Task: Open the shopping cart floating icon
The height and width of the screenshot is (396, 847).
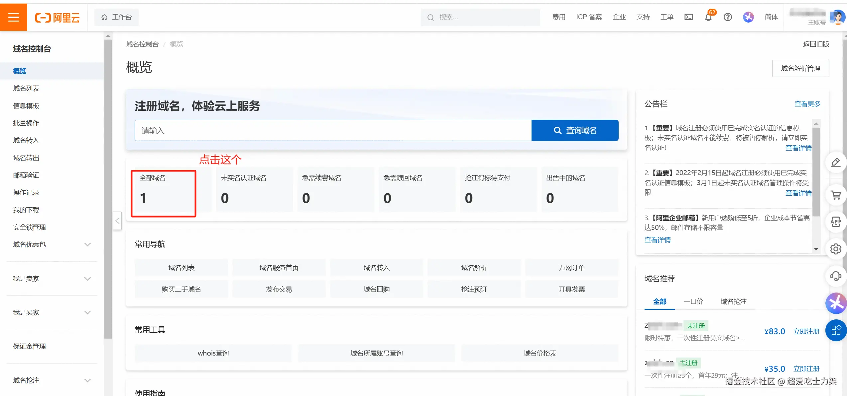Action: click(x=836, y=195)
